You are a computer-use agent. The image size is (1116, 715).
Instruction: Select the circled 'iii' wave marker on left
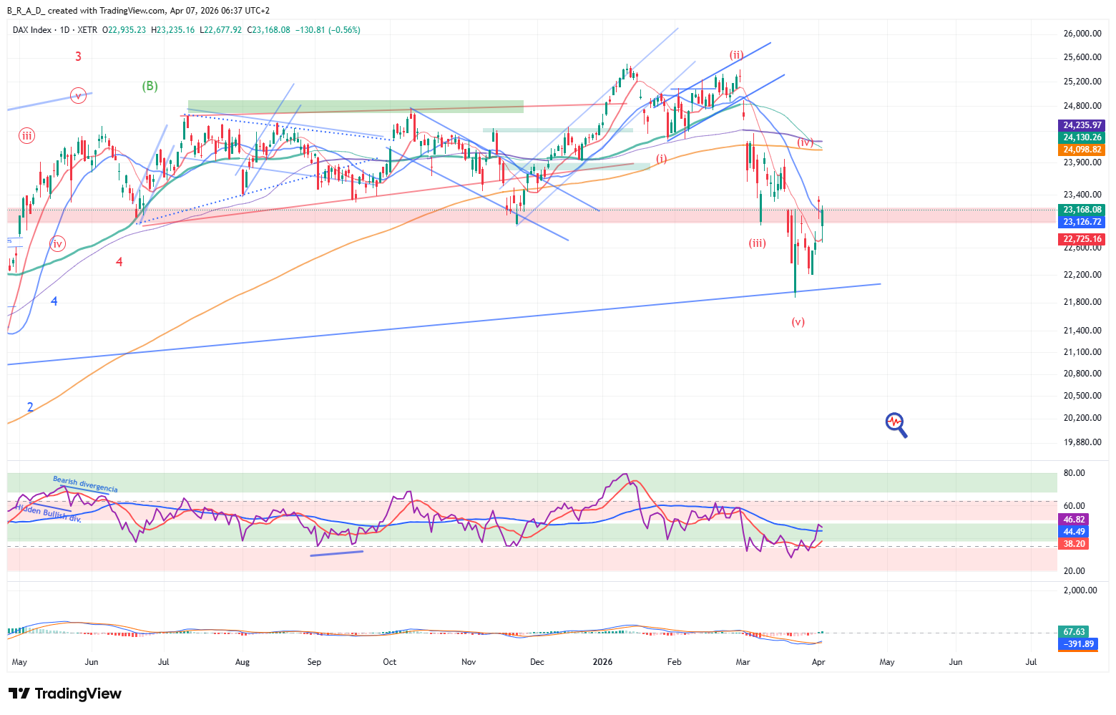(x=26, y=136)
